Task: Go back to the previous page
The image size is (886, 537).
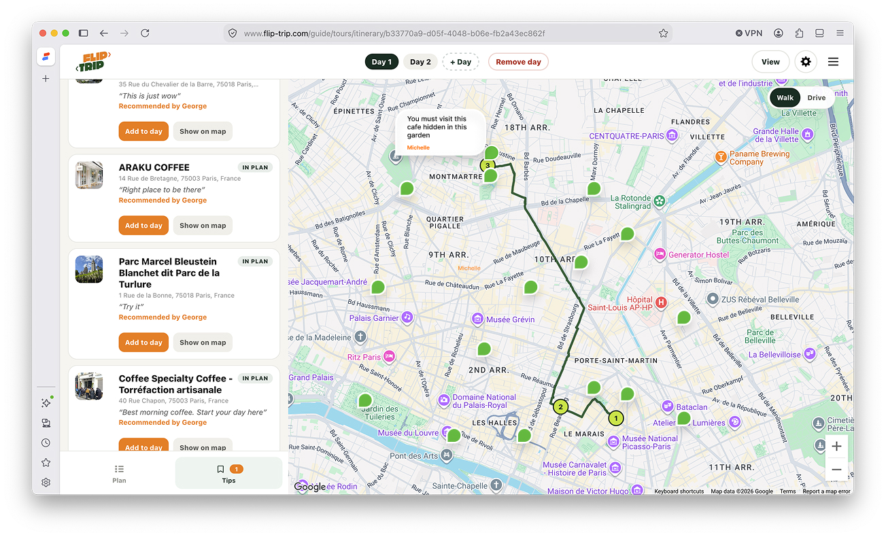Action: (103, 33)
